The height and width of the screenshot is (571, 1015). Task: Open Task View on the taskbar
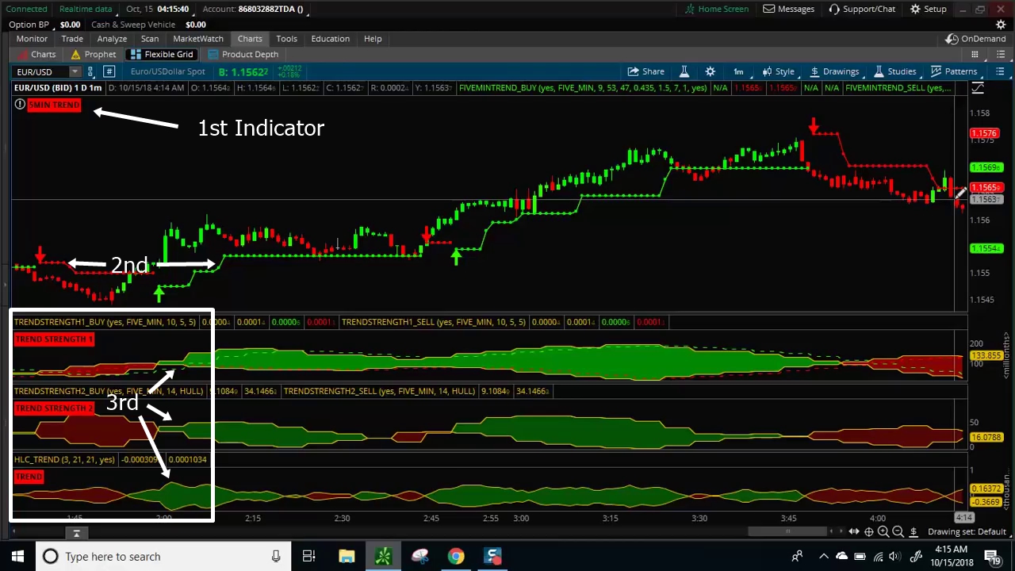[x=308, y=557]
